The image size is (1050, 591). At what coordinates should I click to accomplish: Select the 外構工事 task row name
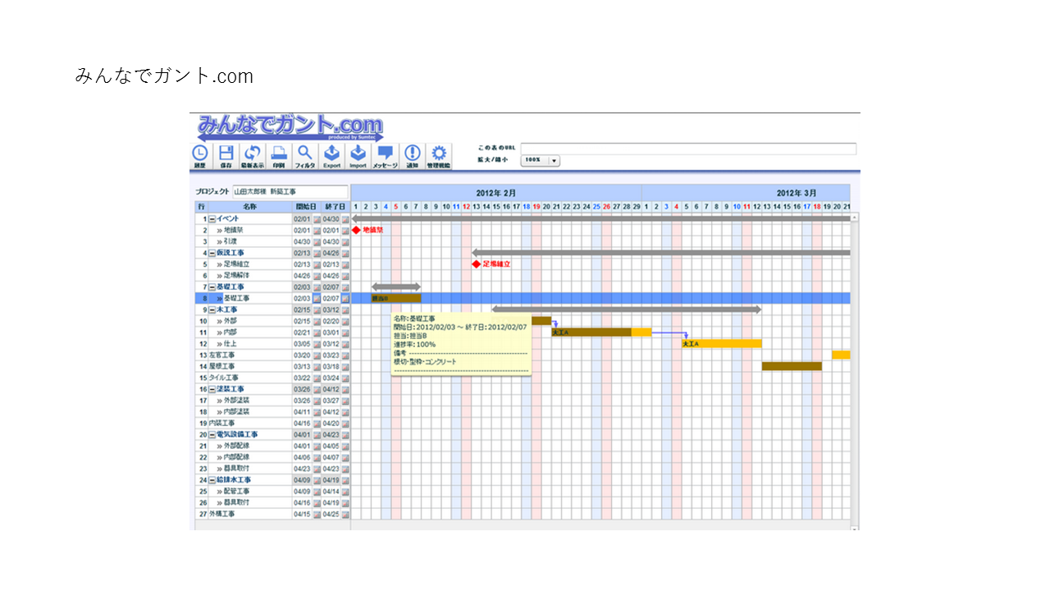(x=221, y=514)
